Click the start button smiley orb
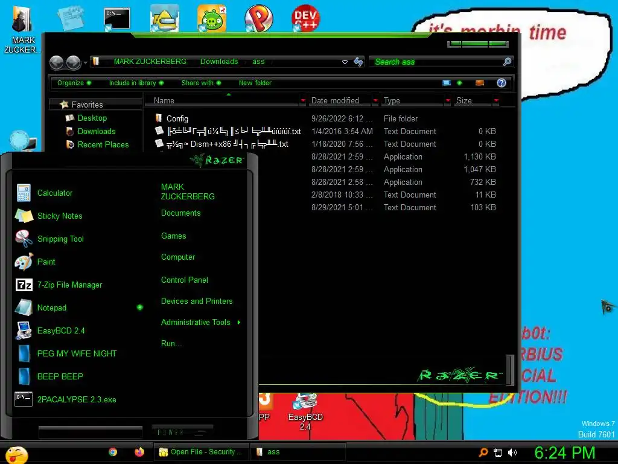This screenshot has height=464, width=618. click(x=16, y=454)
